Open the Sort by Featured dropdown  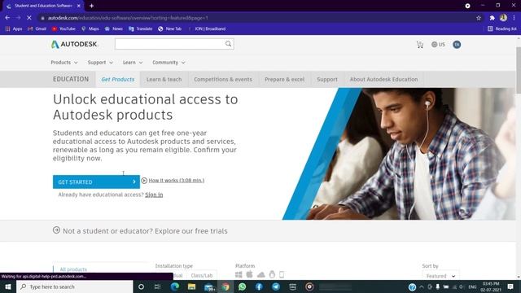tap(440, 276)
